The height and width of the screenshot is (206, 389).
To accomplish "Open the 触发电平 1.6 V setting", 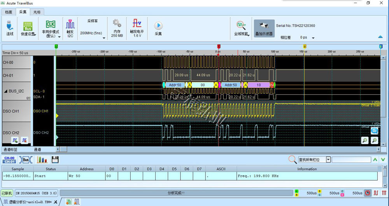I will coord(137,28).
